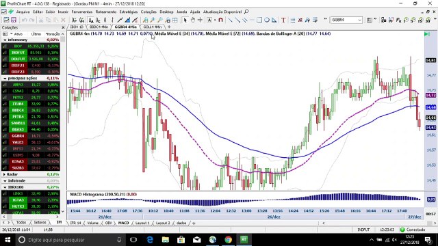Click the 1-minute clock interval icon
The image size is (438, 246).
tap(407, 20)
